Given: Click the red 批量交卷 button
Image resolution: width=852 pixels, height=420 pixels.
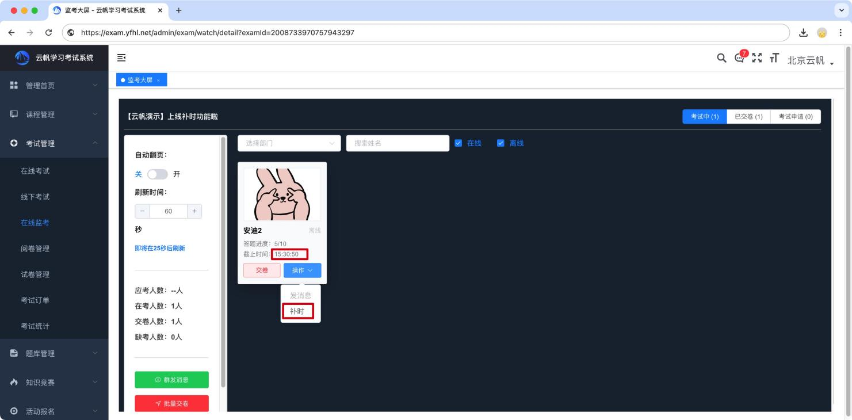Looking at the screenshot, I should (171, 403).
